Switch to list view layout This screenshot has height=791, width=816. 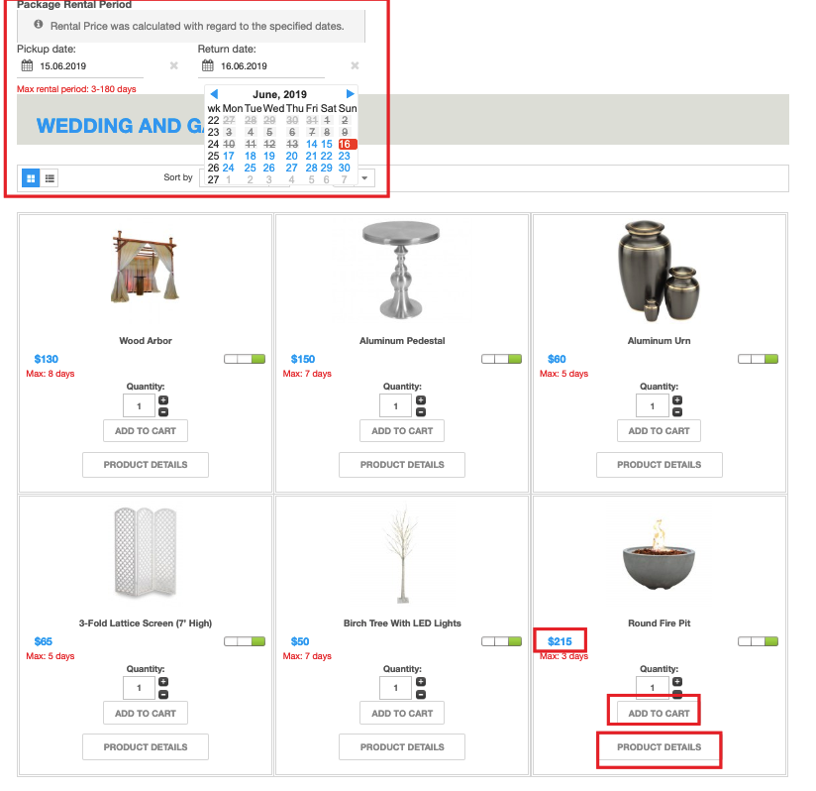pos(50,178)
